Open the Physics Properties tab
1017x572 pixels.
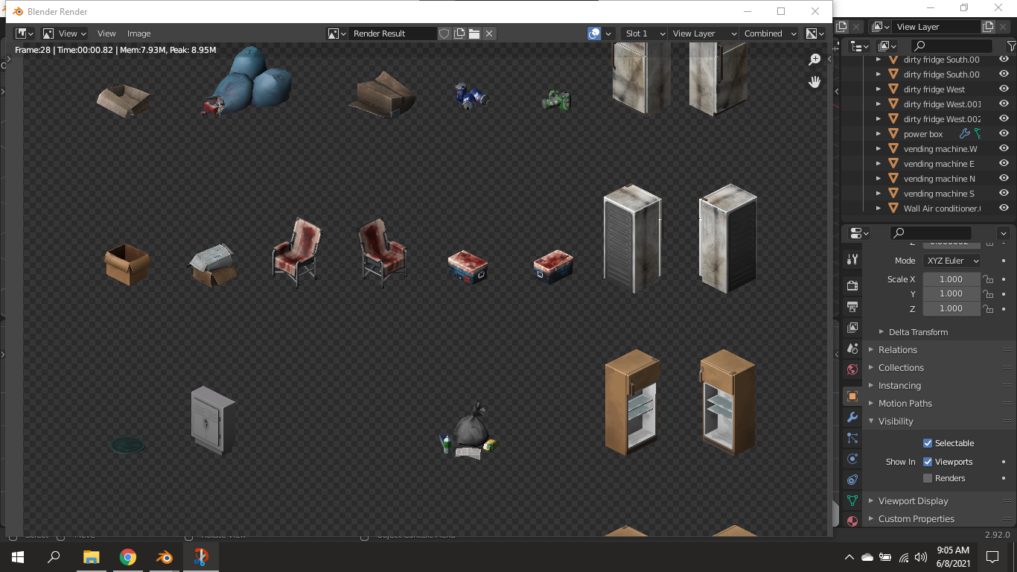click(x=852, y=456)
